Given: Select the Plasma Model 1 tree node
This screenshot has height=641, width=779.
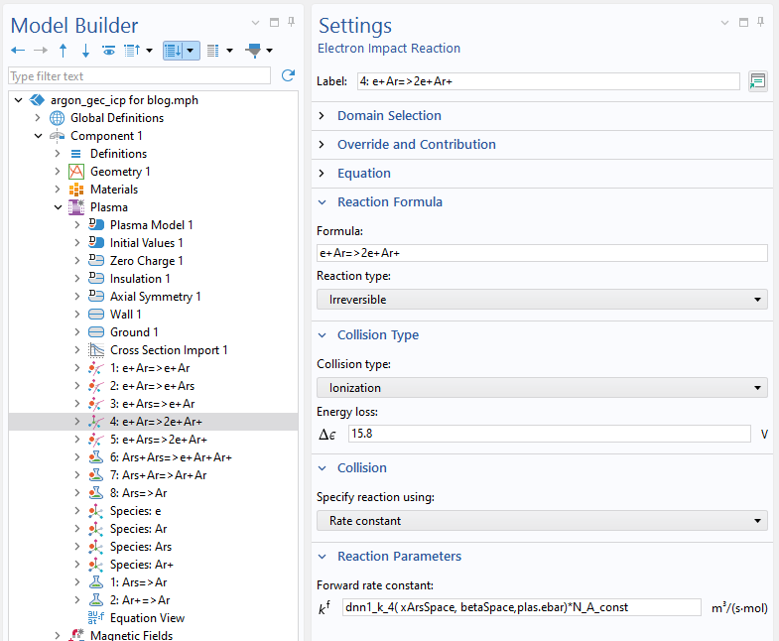Looking at the screenshot, I should 151,225.
